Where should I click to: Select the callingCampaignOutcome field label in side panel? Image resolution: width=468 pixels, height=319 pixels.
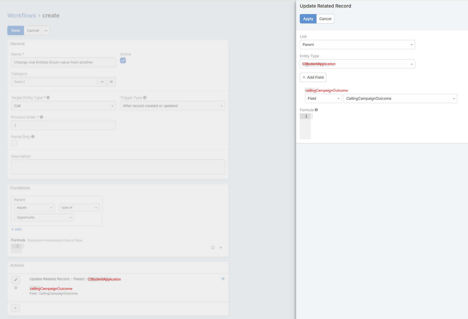327,90
